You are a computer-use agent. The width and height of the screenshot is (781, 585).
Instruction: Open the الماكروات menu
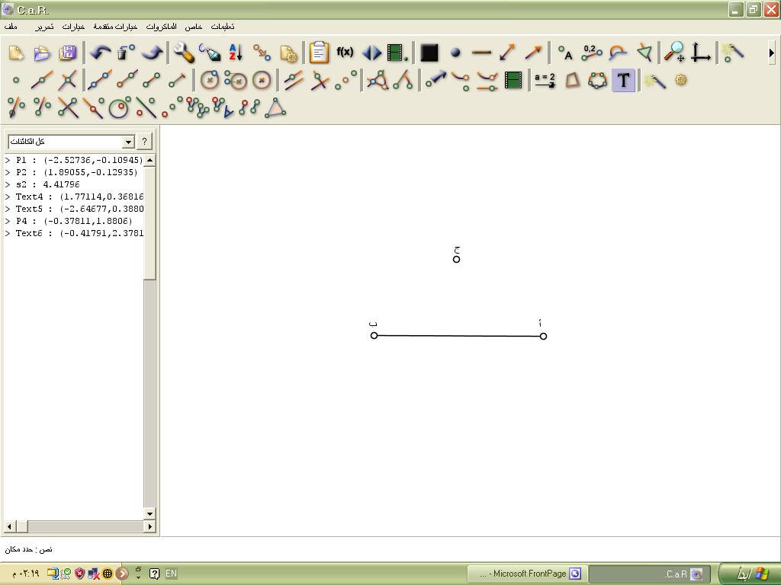tap(161, 27)
